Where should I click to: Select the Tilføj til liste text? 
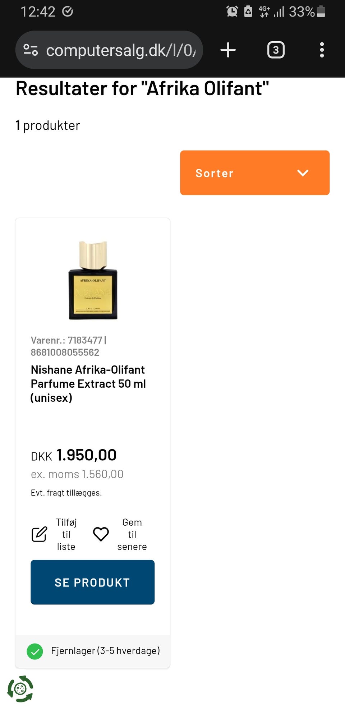66,534
